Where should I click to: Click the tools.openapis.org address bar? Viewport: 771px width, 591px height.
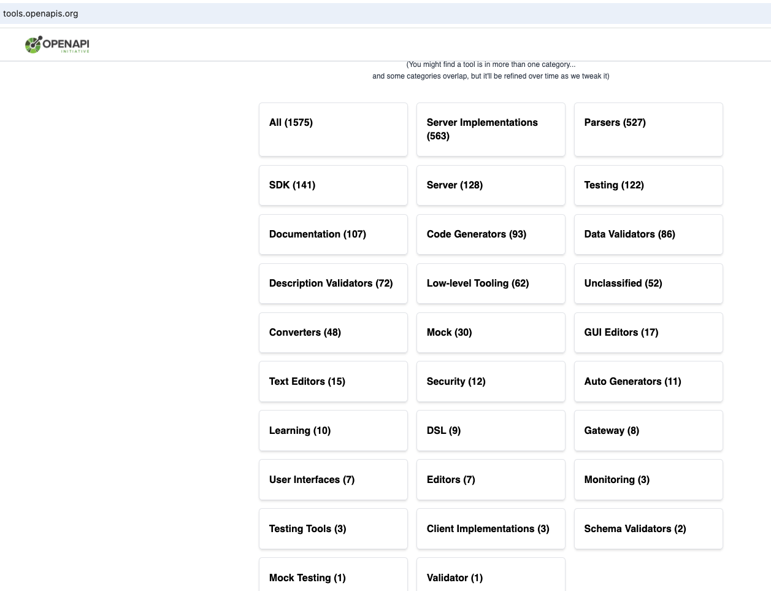40,14
